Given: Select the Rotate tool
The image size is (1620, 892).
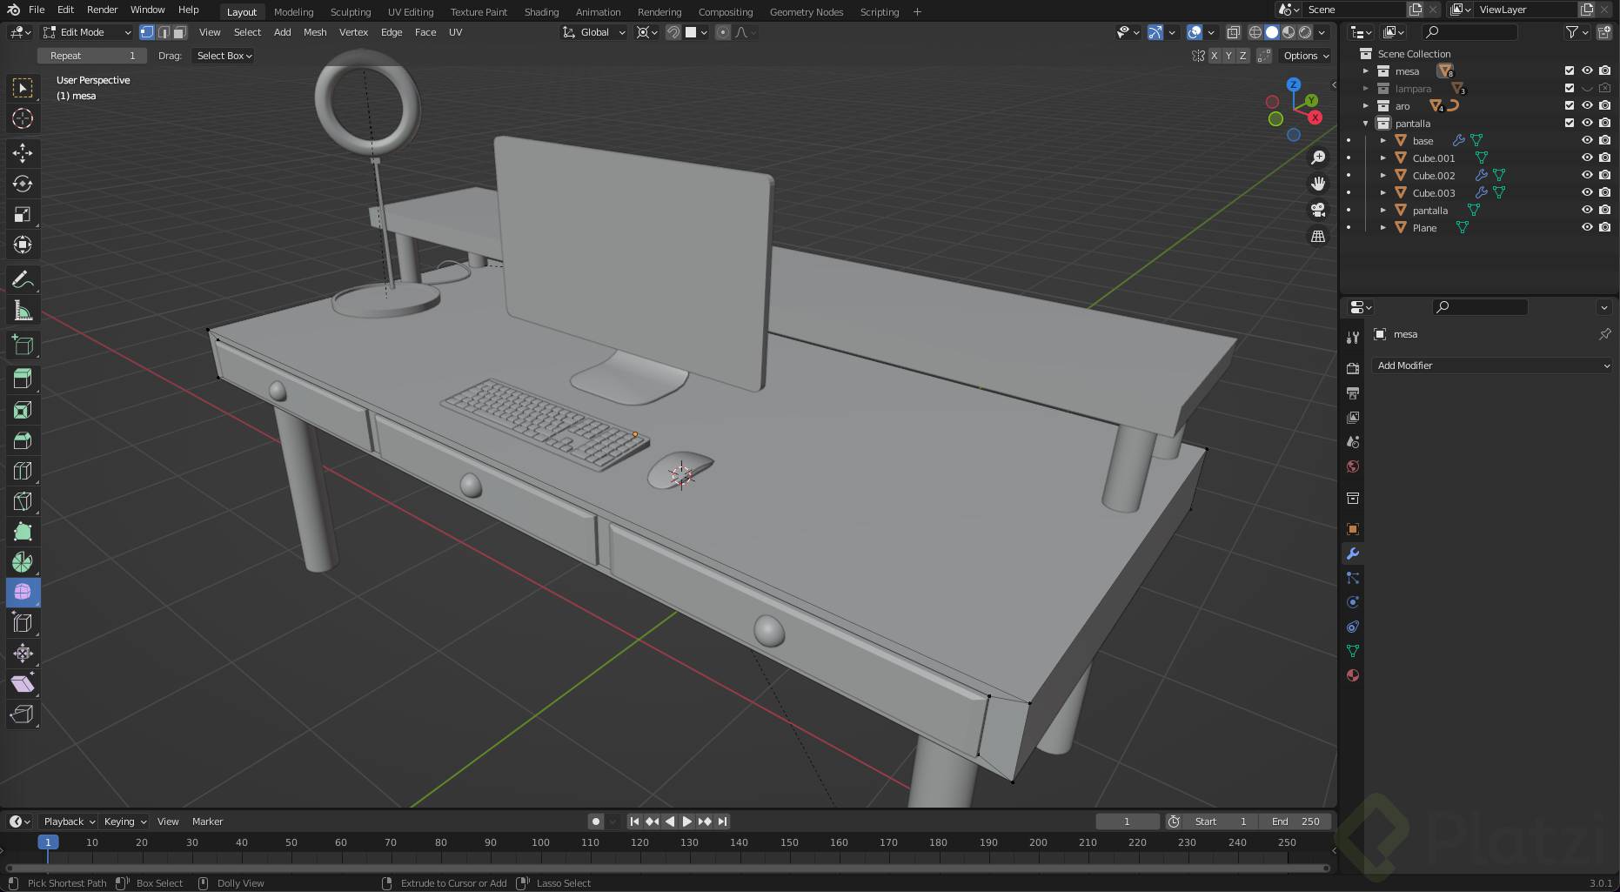Looking at the screenshot, I should pos(23,184).
